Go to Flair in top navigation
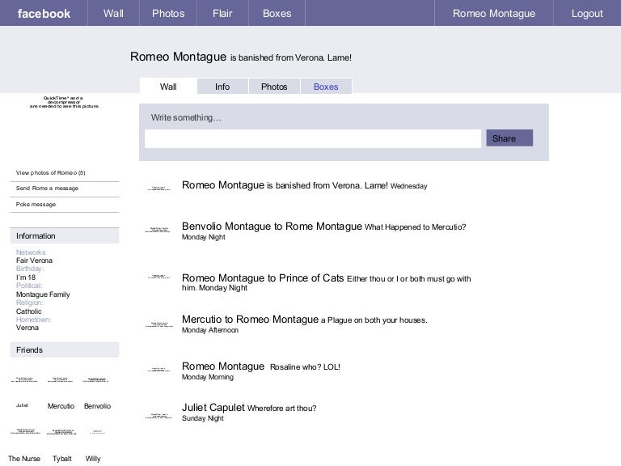The height and width of the screenshot is (466, 621). [x=222, y=13]
